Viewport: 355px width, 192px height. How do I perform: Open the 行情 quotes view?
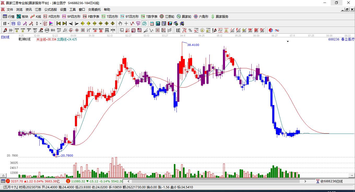coord(9,16)
